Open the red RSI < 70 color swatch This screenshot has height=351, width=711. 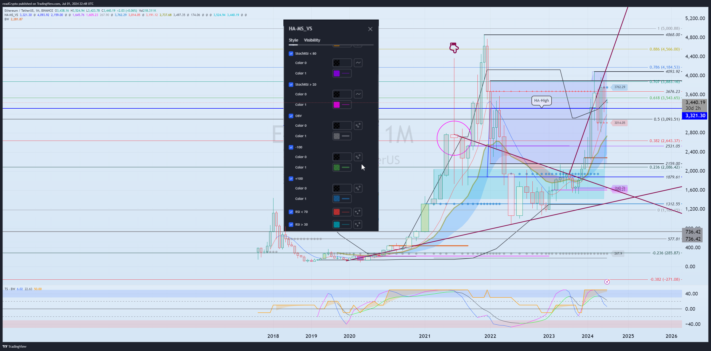[342, 212]
